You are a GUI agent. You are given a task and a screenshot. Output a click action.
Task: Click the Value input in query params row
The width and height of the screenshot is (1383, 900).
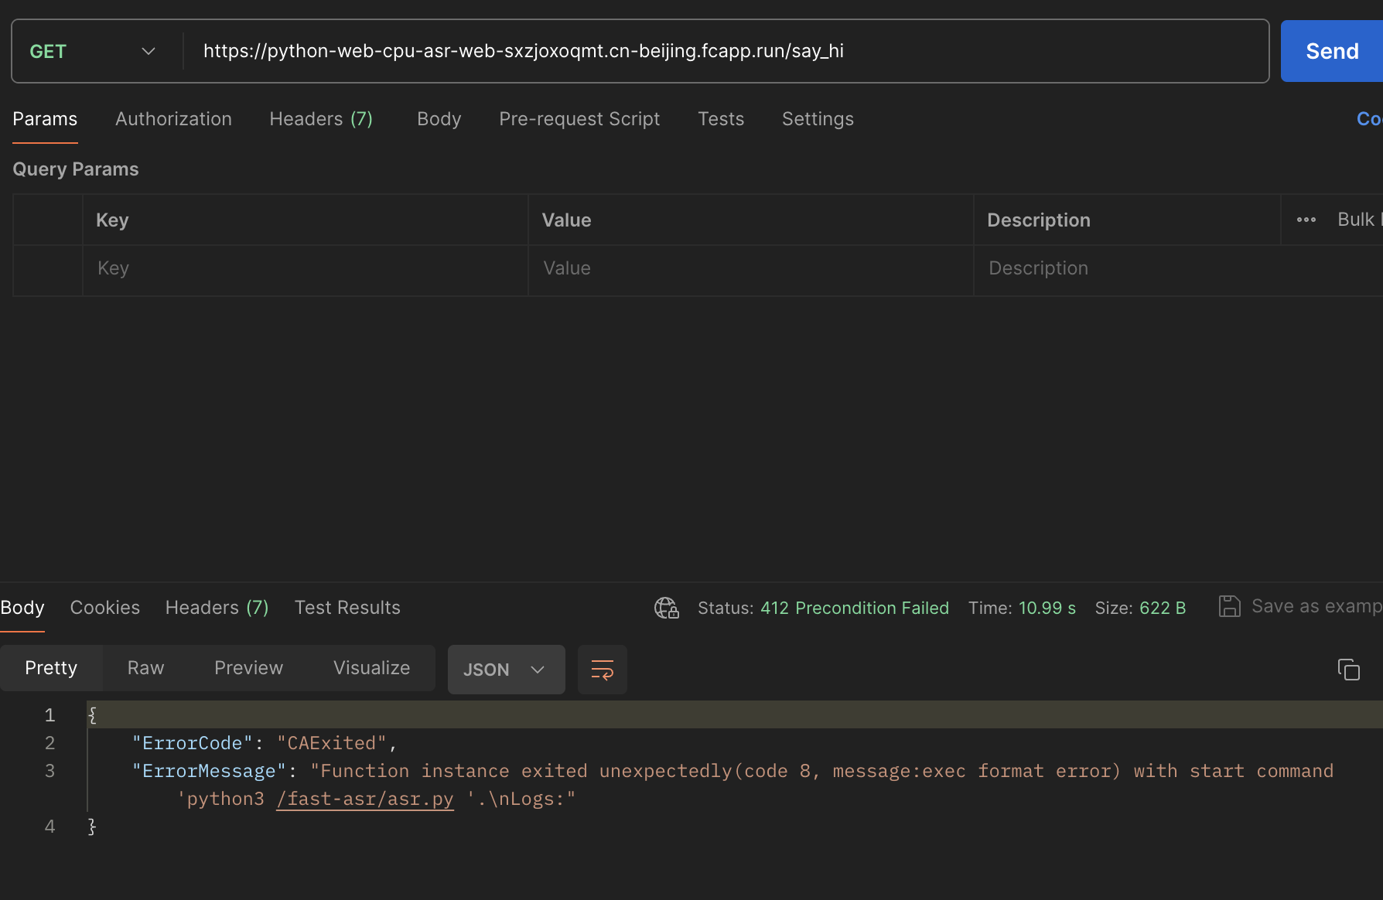[x=750, y=268]
